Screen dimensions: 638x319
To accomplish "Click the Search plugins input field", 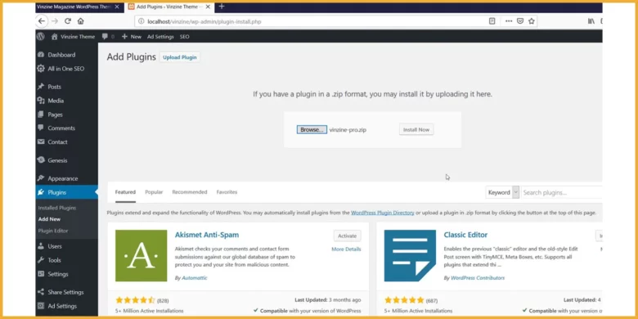I will (x=561, y=192).
